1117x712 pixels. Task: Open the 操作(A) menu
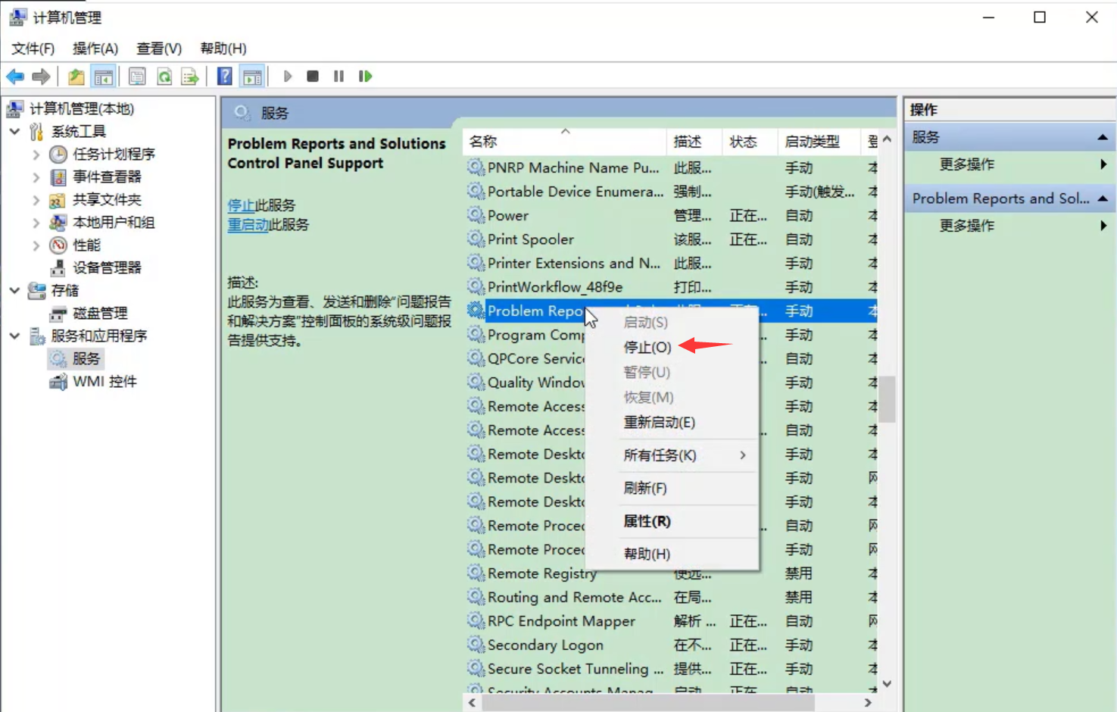coord(95,48)
